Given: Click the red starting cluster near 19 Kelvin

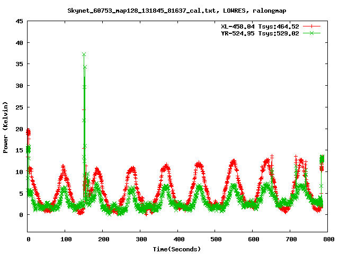Looking at the screenshot, I should pos(28,132).
